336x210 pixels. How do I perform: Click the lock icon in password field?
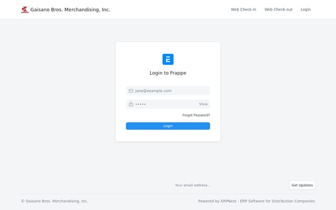point(131,104)
